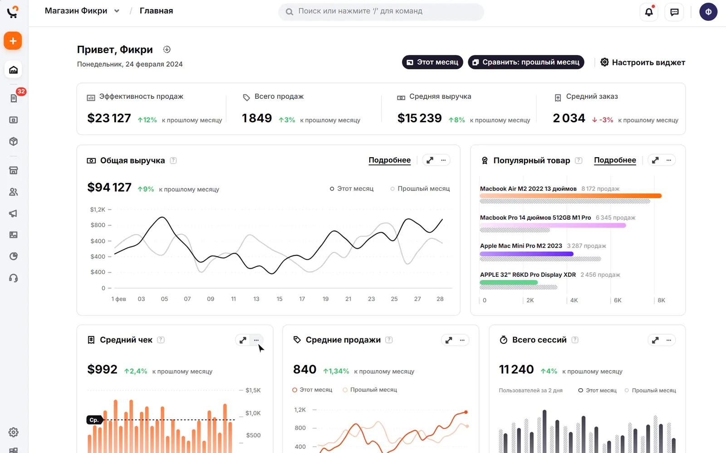
Task: Toggle Этот месяц legend in Всего сессий
Action: 597,390
